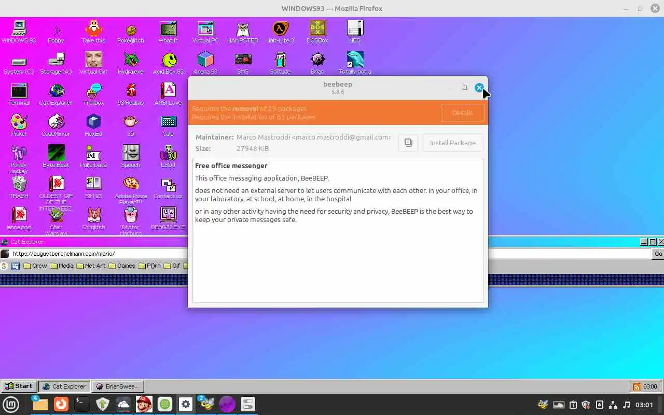The image size is (664, 415).
Task: Open the LSDJ desktop icon
Action: coord(168,156)
